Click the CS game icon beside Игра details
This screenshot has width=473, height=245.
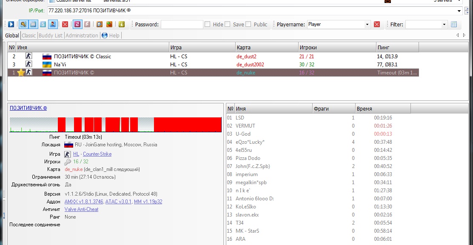[x=68, y=154]
